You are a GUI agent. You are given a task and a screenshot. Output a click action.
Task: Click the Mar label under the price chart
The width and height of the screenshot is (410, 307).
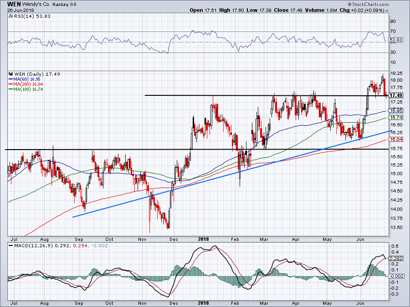point(264,239)
